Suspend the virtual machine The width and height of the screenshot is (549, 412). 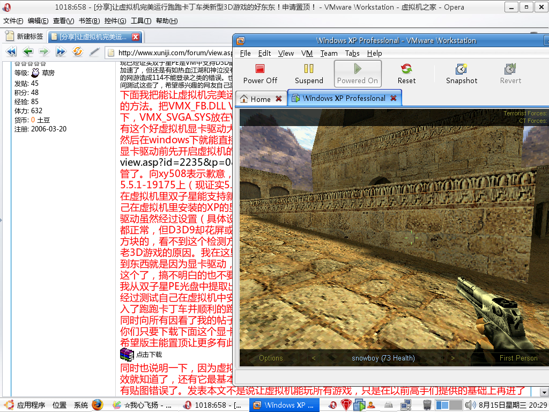point(309,73)
